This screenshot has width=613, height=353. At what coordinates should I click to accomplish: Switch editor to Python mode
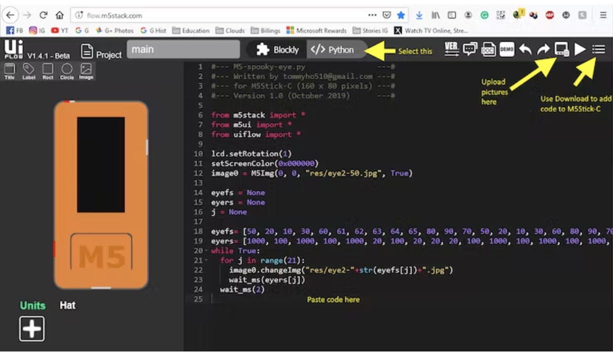(x=332, y=49)
